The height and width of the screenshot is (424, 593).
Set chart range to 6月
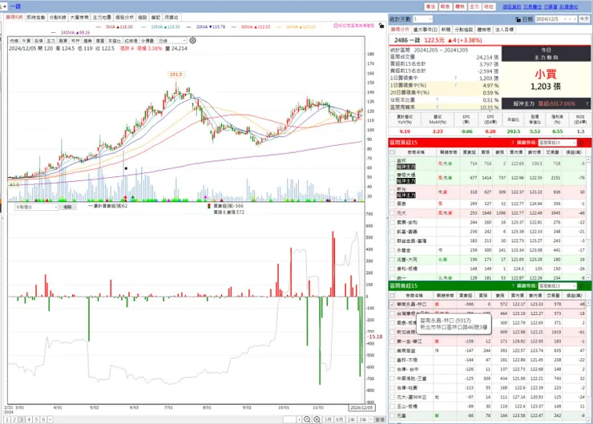click(339, 419)
